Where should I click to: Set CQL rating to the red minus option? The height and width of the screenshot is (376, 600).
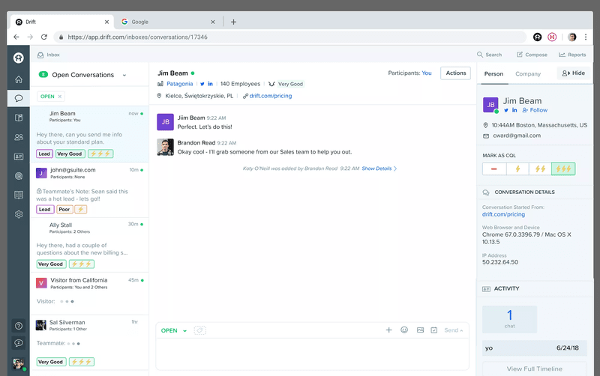494,169
